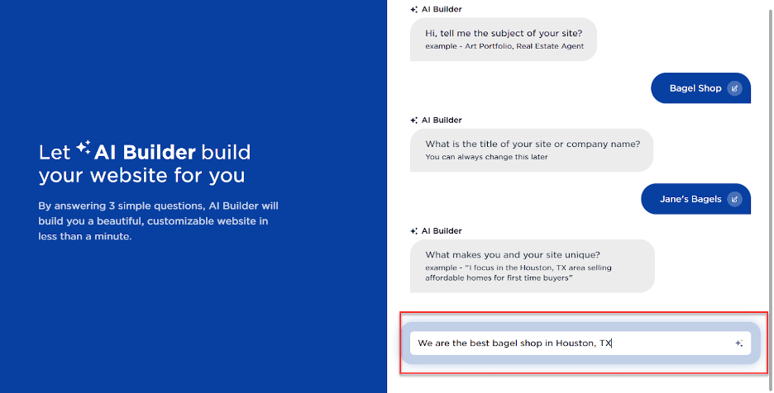Image resolution: width=774 pixels, height=393 pixels.
Task: Click the "What is the title of your site" question
Action: (532, 144)
